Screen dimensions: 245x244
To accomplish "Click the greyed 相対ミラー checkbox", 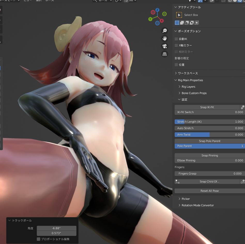I will (x=176, y=52).
